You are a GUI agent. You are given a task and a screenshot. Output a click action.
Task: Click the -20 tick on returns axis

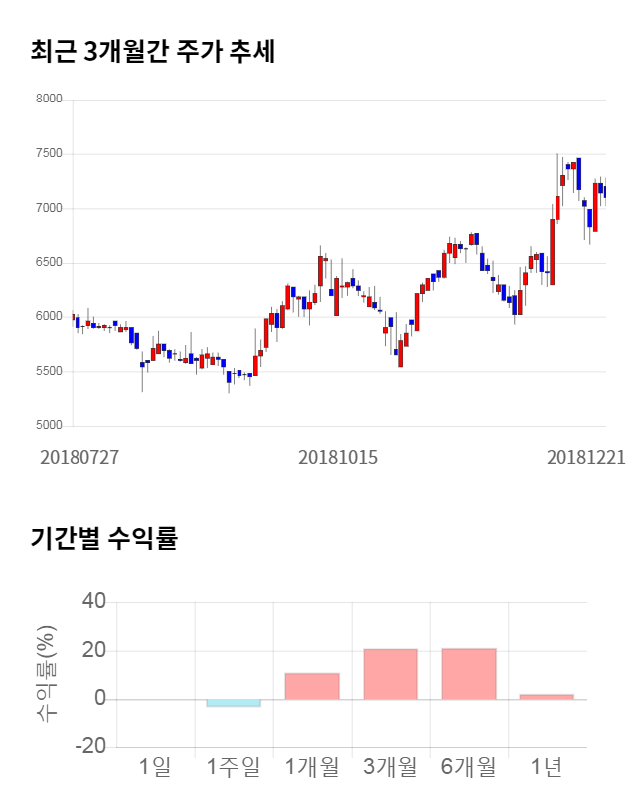click(x=90, y=747)
